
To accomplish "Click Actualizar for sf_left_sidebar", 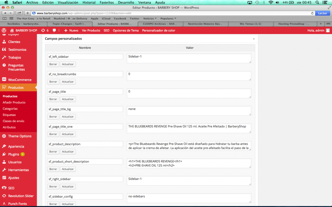I will (x=68, y=64).
